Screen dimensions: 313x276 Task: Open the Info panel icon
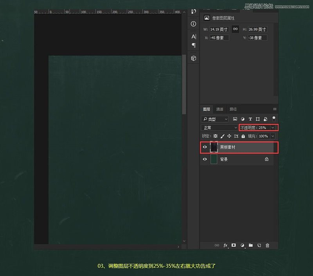pos(194,24)
